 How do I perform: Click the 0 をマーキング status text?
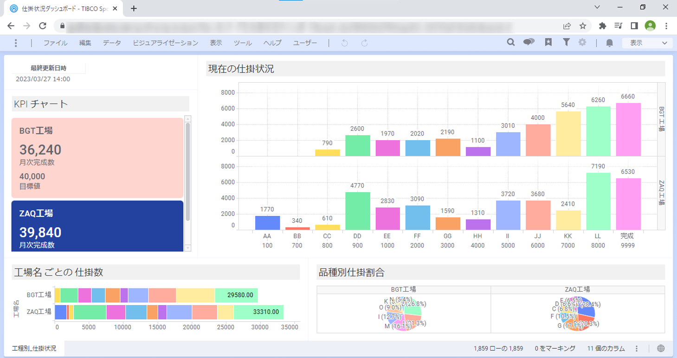[x=555, y=349]
